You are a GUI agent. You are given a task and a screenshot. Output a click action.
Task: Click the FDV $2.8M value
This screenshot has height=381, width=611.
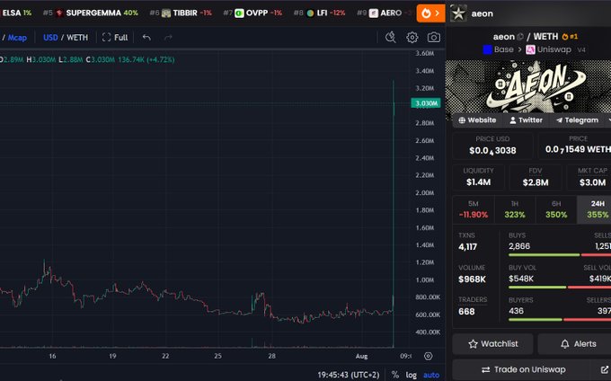(x=536, y=182)
